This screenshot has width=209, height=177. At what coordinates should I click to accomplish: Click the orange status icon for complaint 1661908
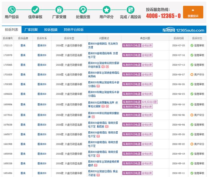pyautogui.click(x=192, y=144)
